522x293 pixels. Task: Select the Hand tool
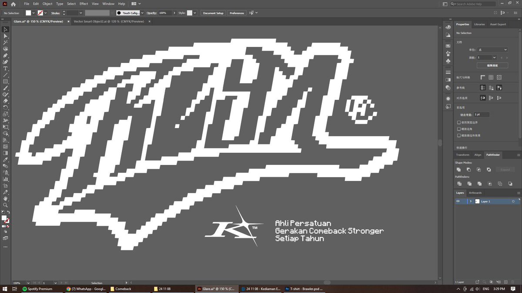[x=6, y=198]
